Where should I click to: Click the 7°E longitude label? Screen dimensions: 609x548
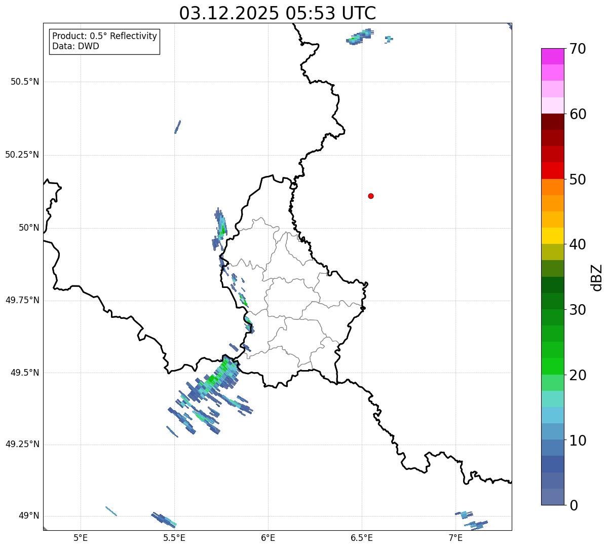(455, 537)
